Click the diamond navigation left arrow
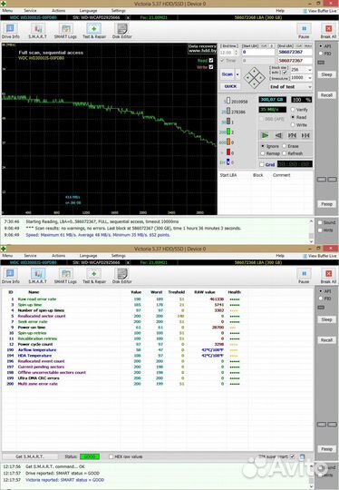339x490 pixels. (x=248, y=77)
